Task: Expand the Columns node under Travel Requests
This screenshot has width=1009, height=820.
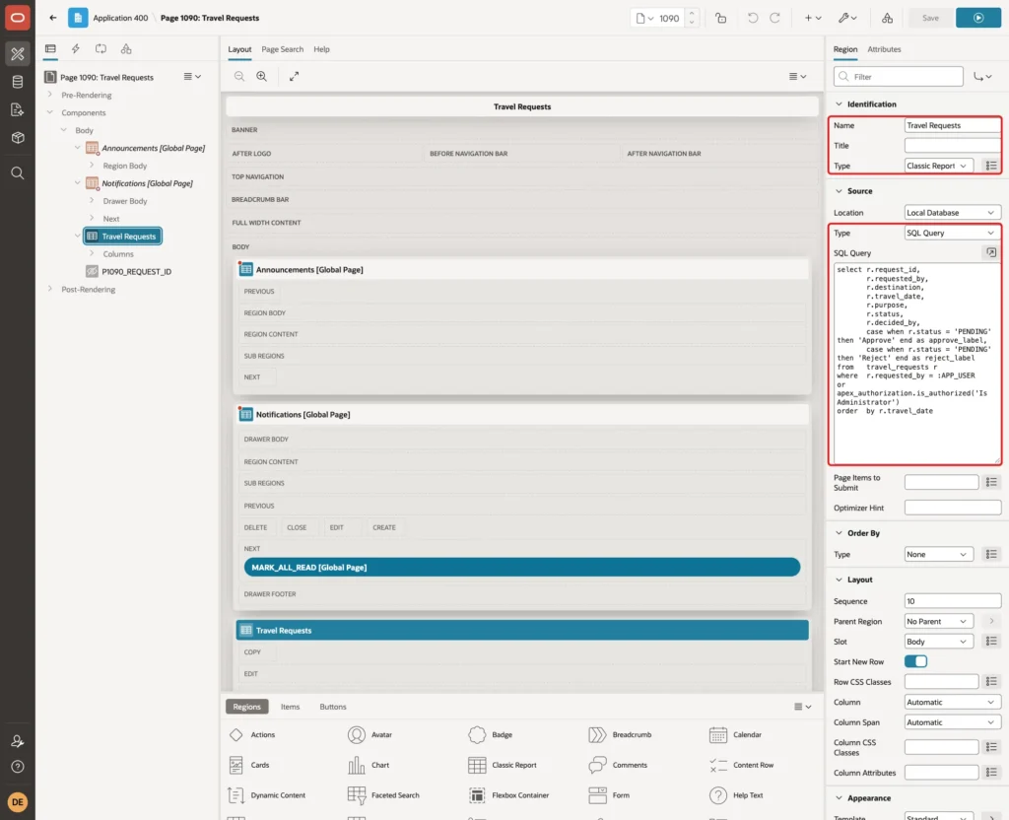Action: tap(92, 253)
